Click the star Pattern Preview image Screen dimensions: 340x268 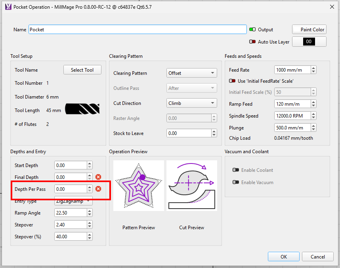click(138, 185)
